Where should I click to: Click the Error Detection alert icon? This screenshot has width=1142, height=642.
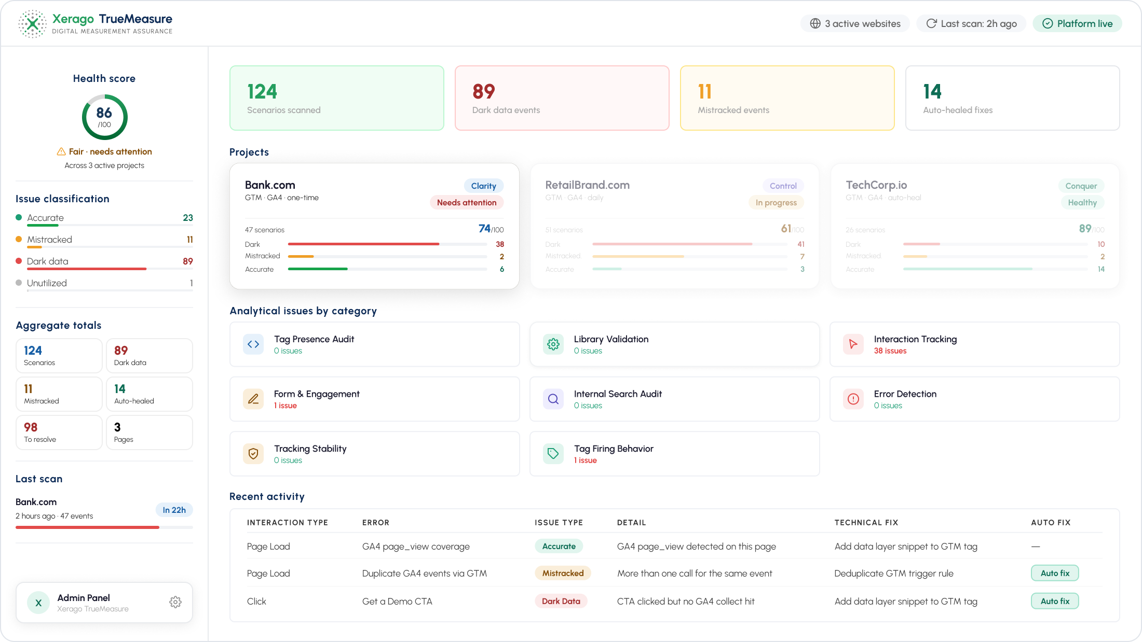[853, 399]
